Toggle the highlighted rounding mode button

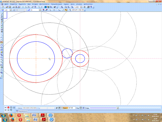point(66,10)
